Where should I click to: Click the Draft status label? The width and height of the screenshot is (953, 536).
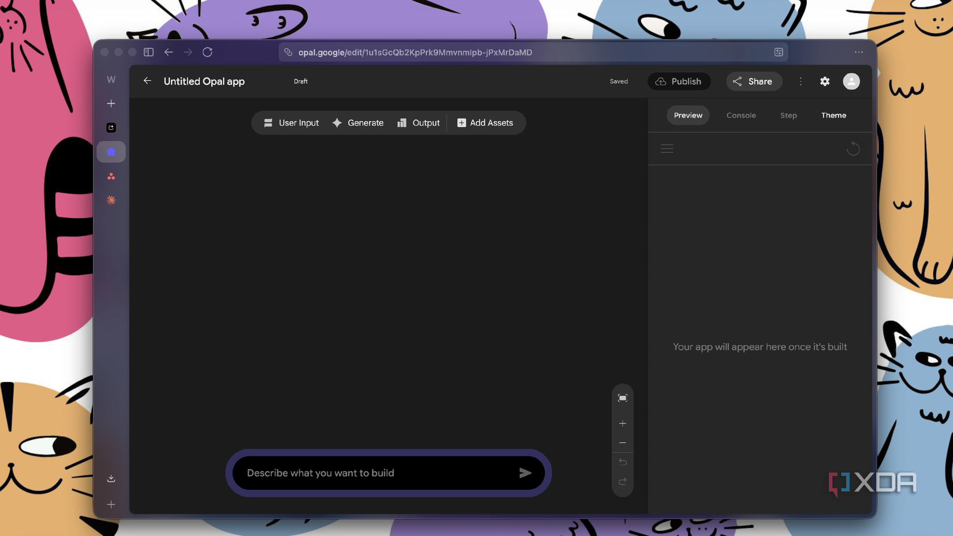pos(301,81)
